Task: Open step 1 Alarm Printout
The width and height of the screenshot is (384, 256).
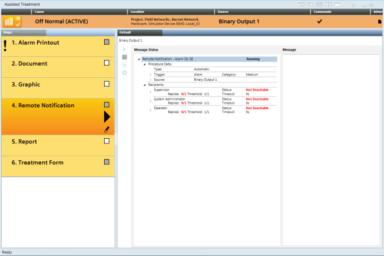Action: click(x=35, y=42)
